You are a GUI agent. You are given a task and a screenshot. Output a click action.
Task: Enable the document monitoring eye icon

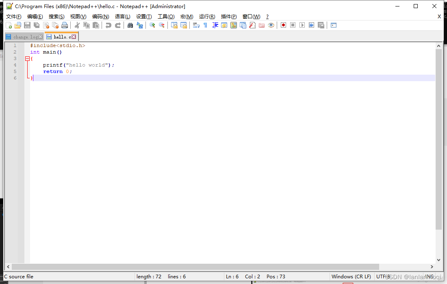pyautogui.click(x=271, y=25)
